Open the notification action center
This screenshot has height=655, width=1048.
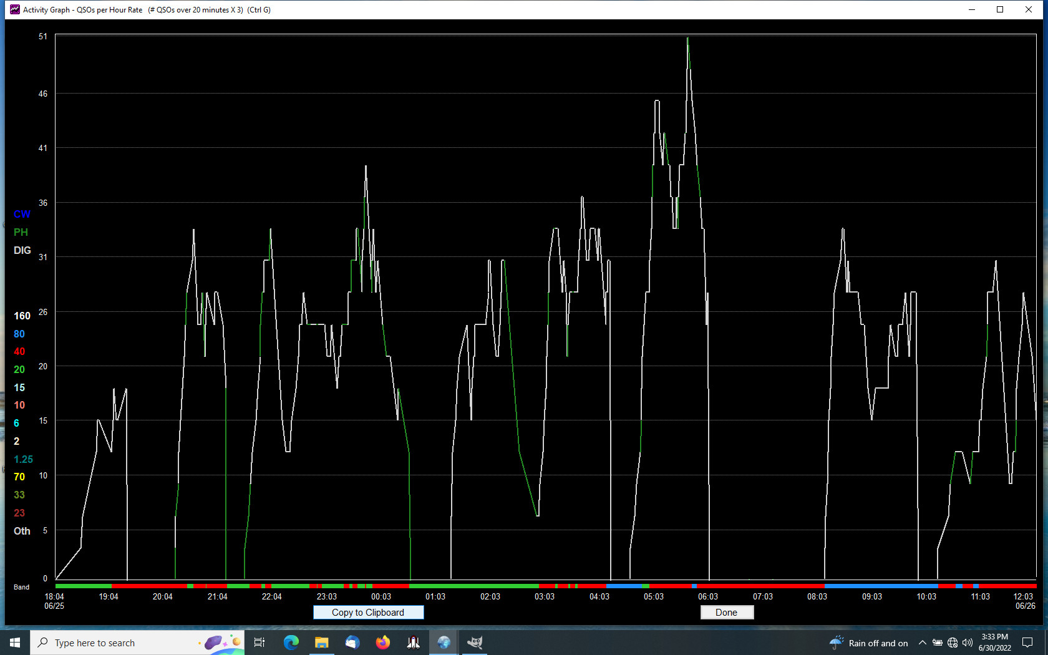tap(1028, 643)
